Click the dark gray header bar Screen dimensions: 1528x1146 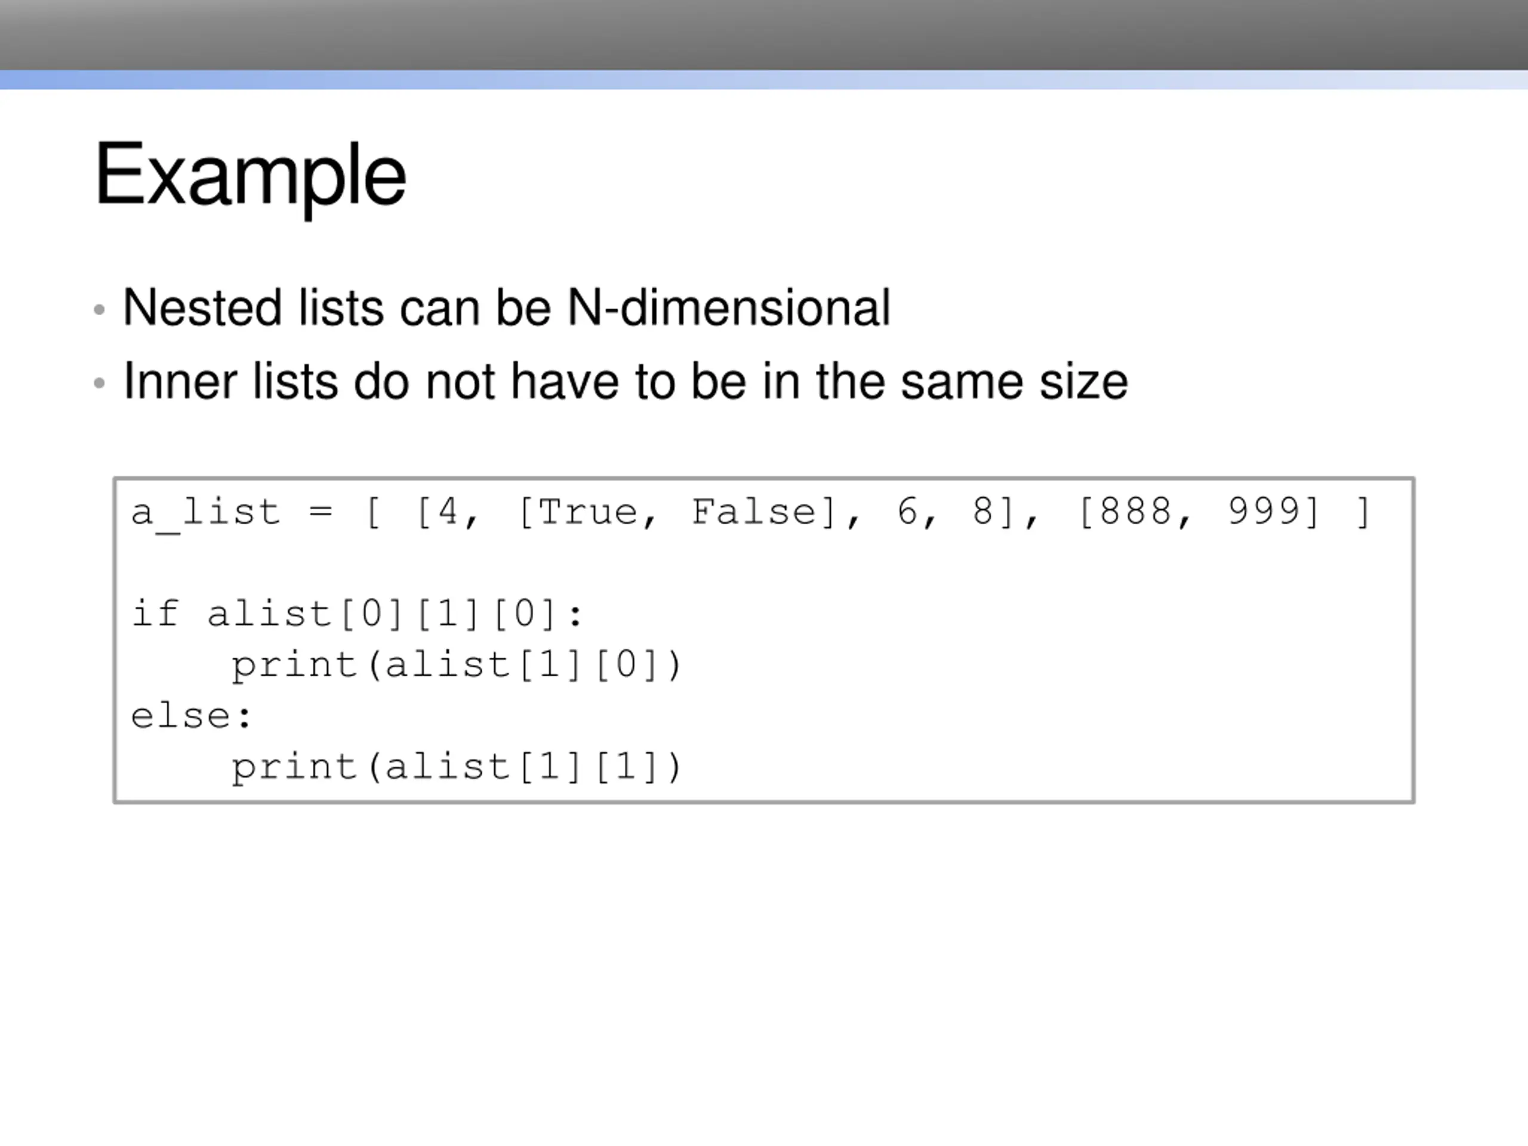click(x=764, y=35)
